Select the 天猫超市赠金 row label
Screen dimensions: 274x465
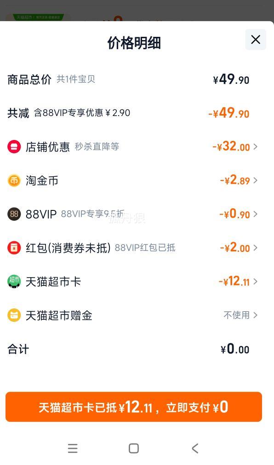click(59, 315)
